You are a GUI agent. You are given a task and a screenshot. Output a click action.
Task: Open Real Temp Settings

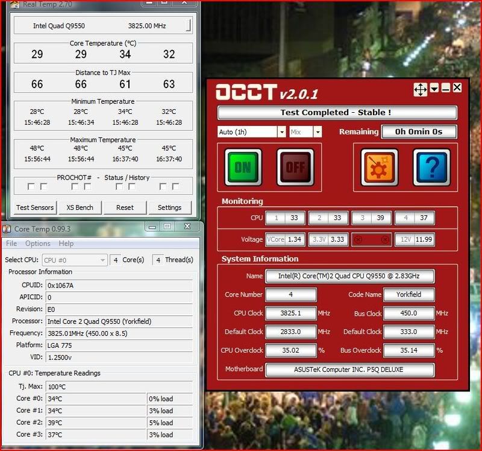pos(170,207)
